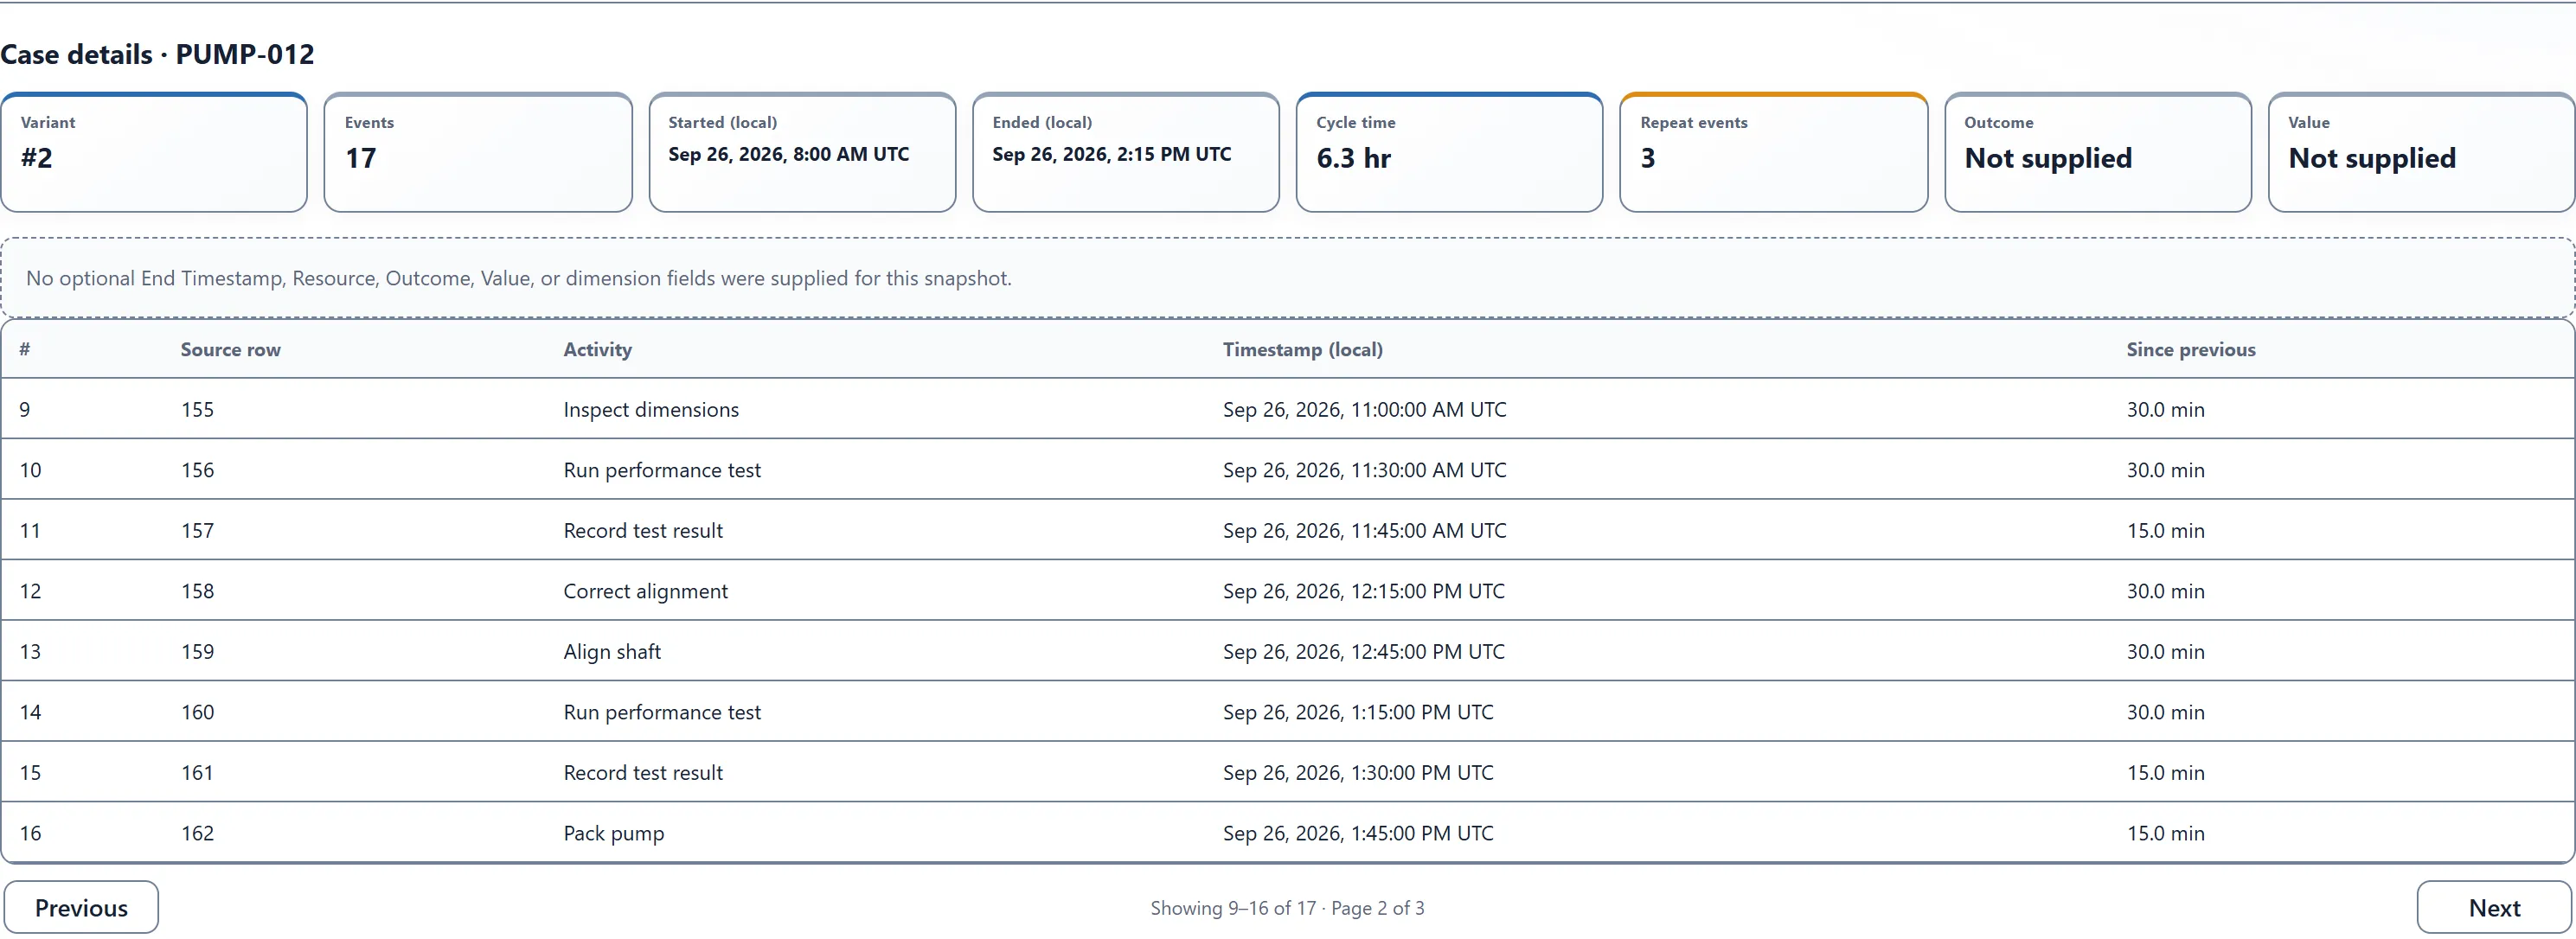Click the Repeat events 3 card

pyautogui.click(x=1774, y=152)
